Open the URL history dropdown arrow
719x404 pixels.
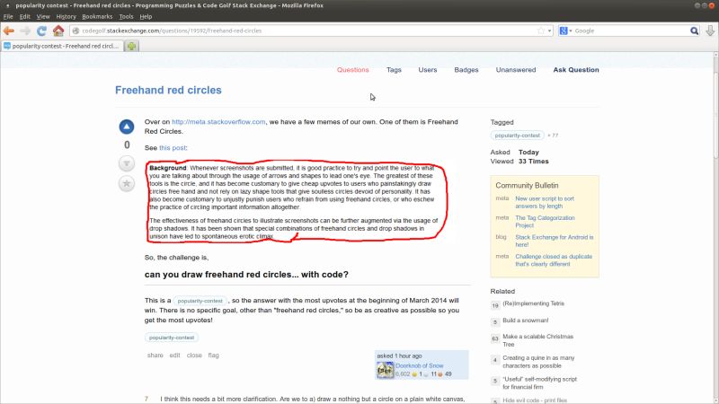click(550, 31)
